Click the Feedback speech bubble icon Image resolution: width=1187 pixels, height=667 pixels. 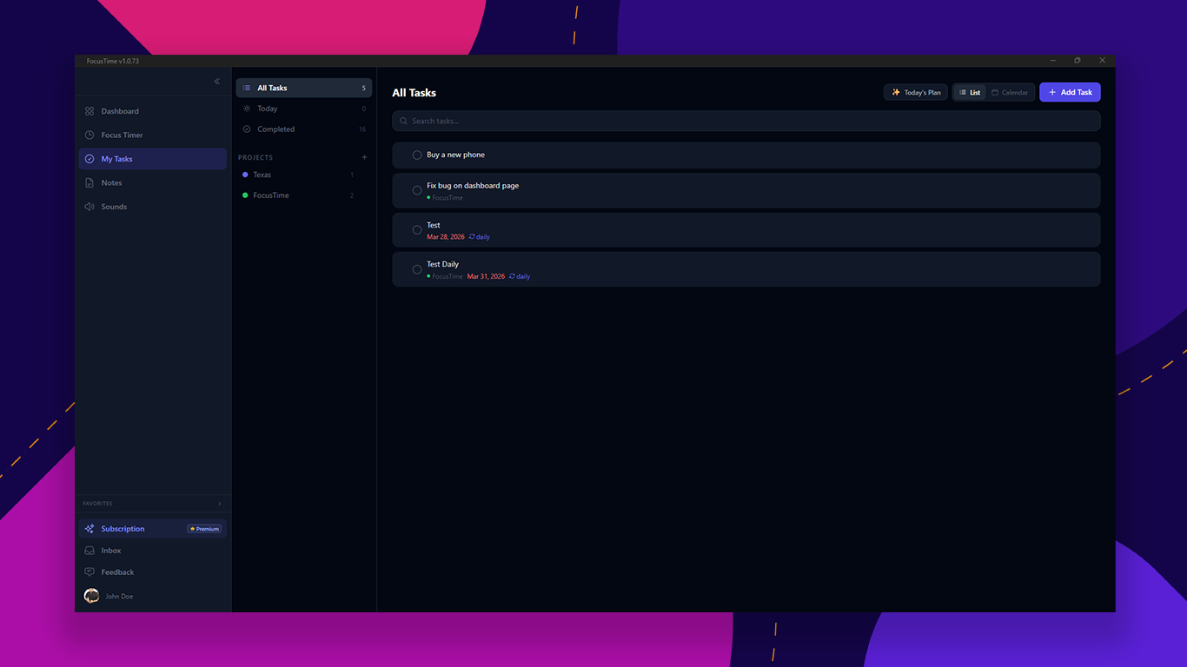click(x=90, y=572)
